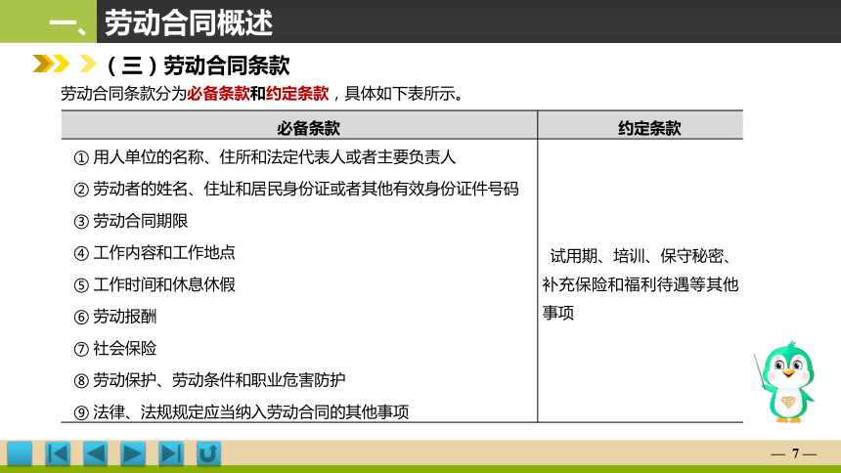Image resolution: width=841 pixels, height=473 pixels.
Task: Go to previous slide arrow
Action: (96, 453)
